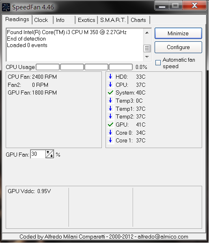The width and height of the screenshot is (209, 243).
Task: Click the green checkmark next to GPU 41C
Action: (110, 125)
